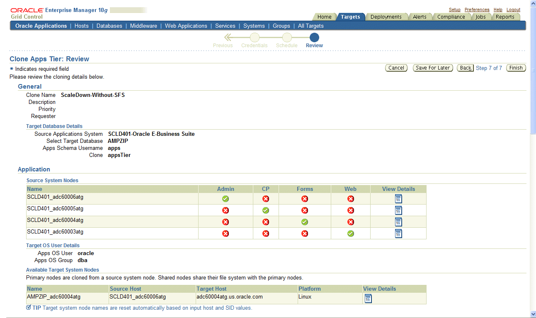Screen dimensions: 536x318
Task: Switch to the Deployments tab
Action: [x=386, y=17]
